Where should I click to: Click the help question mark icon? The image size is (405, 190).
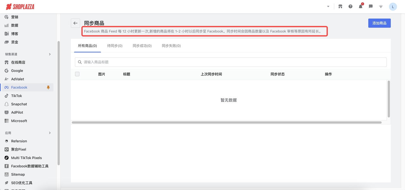[x=350, y=6]
